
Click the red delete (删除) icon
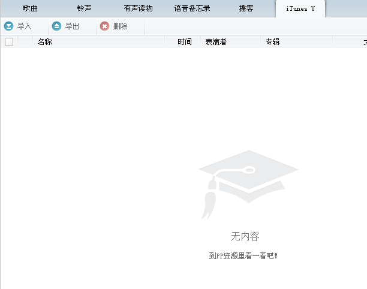(x=104, y=26)
